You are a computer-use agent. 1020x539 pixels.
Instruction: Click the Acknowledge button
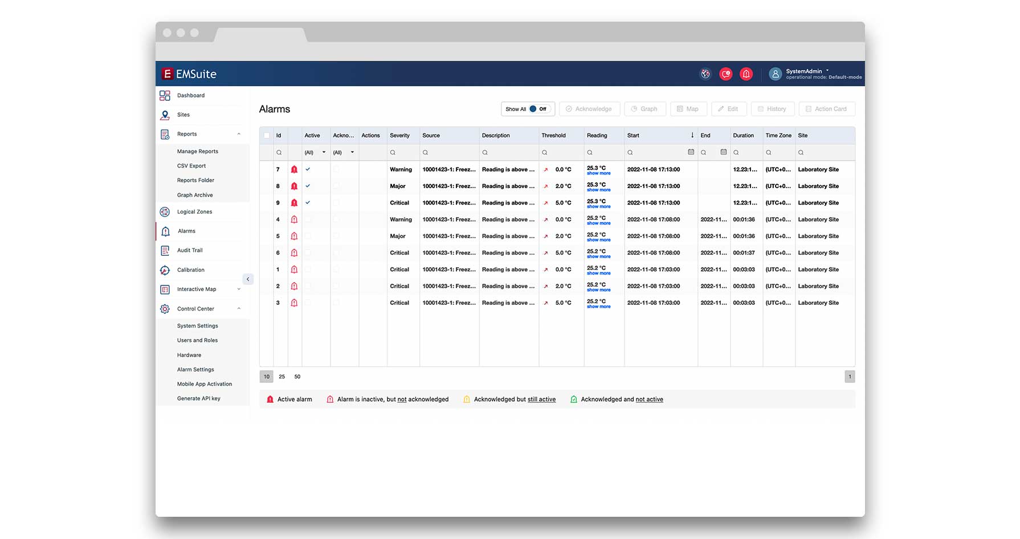pos(589,109)
